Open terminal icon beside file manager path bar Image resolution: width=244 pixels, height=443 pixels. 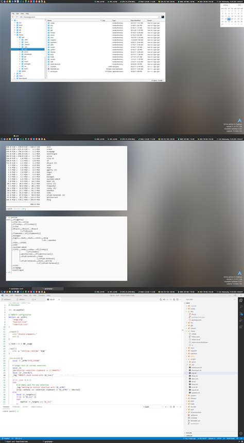click(163, 17)
